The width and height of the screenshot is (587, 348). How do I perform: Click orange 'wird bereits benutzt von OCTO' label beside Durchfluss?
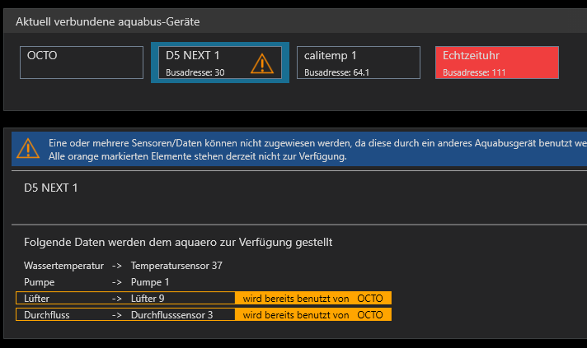312,315
